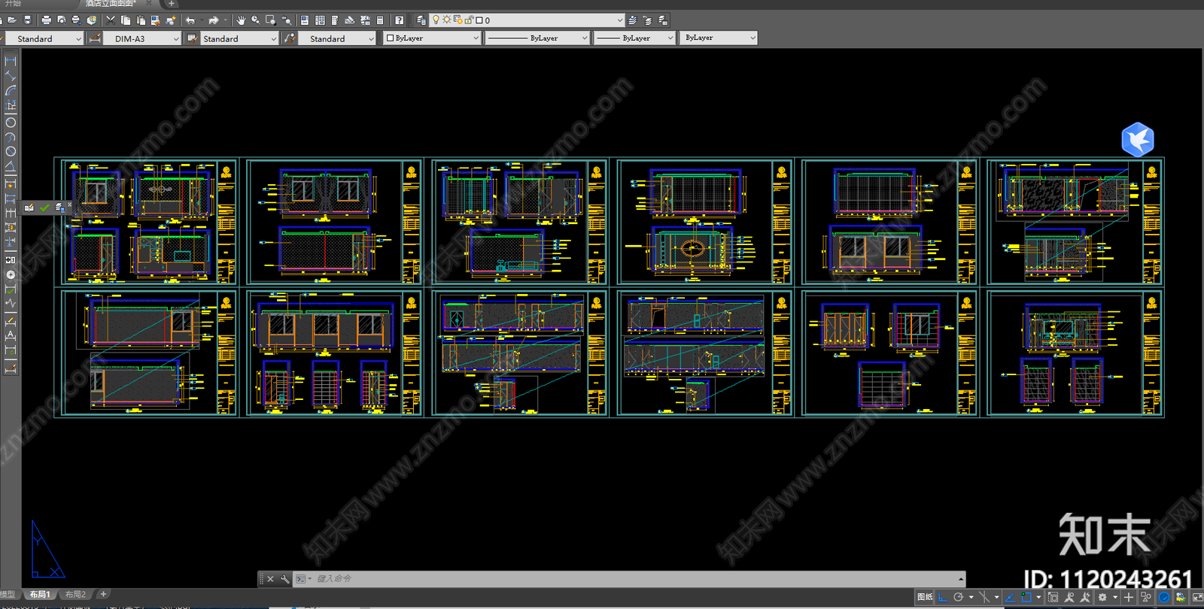Open workspace switching gear icon
Screen dimensions: 1204x609
[x=1103, y=598]
